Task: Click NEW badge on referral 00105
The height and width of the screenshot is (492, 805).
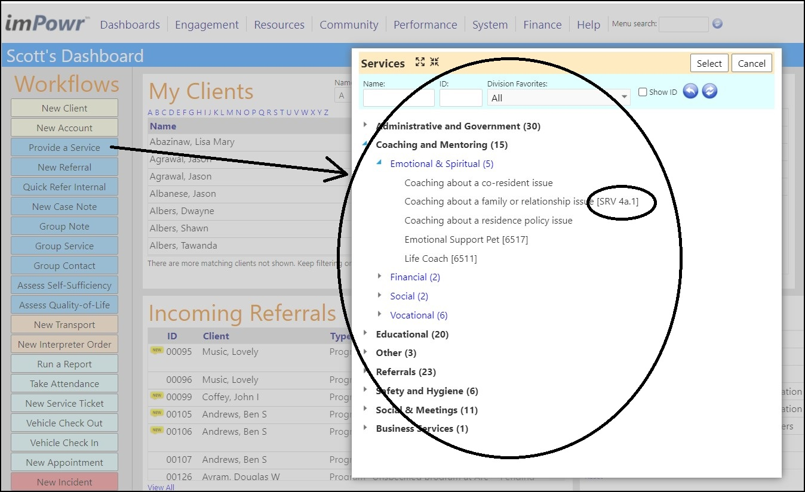Action: (x=156, y=413)
